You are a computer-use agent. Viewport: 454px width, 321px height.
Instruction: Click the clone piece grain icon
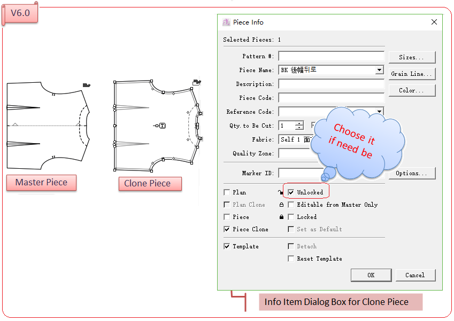(197, 82)
